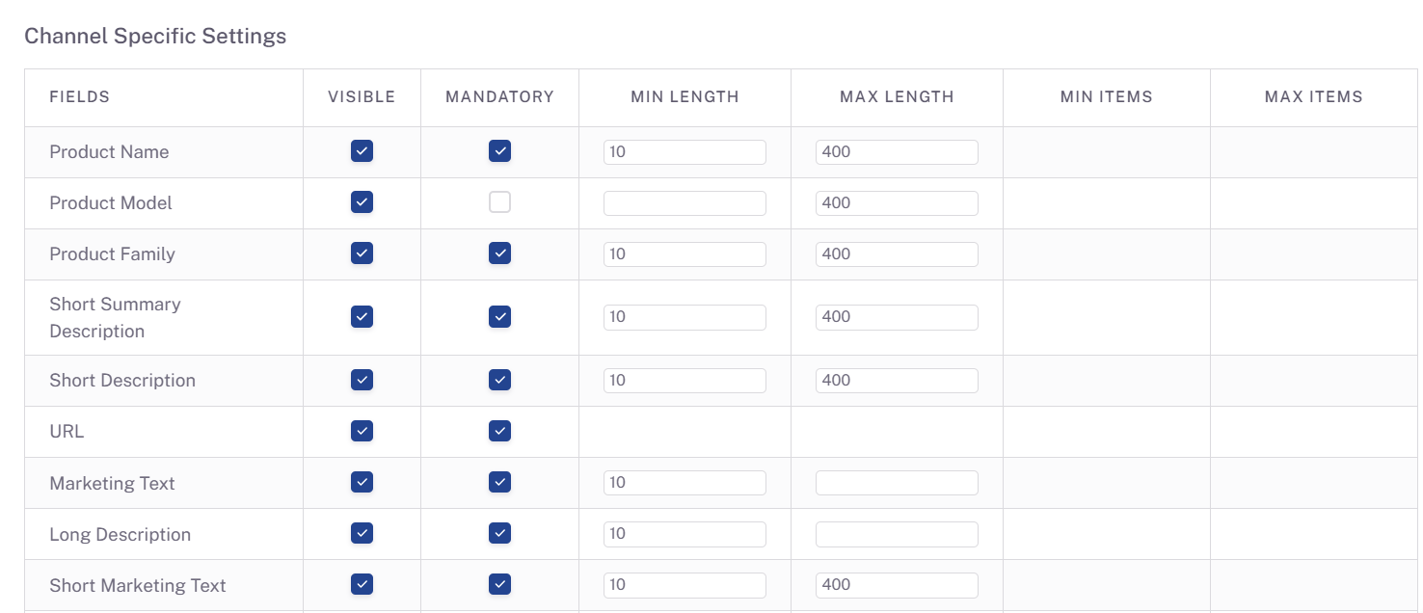Click the Max Items column header
The height and width of the screenshot is (613, 1423).
1313,96
